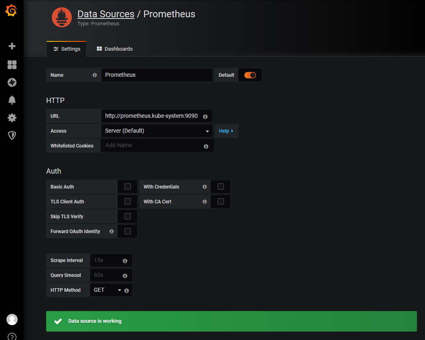Click the 'With Credentials' label
This screenshot has height=340, width=425.
point(161,187)
